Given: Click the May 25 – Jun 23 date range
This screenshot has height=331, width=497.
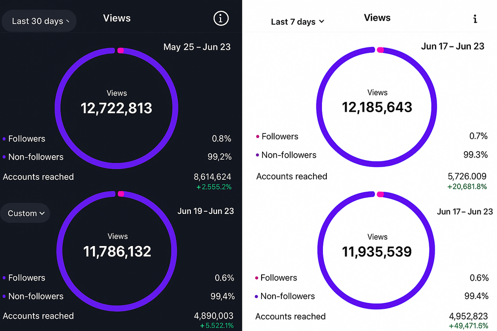Looking at the screenshot, I should (x=197, y=47).
